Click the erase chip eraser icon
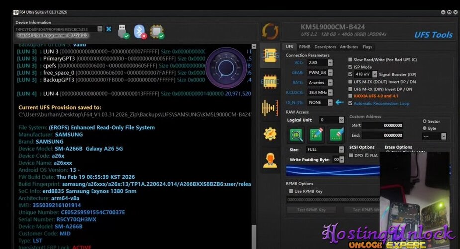 point(336,135)
